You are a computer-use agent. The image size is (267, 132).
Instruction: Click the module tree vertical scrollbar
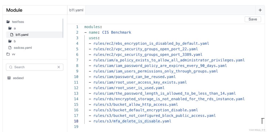[x=63, y=28]
